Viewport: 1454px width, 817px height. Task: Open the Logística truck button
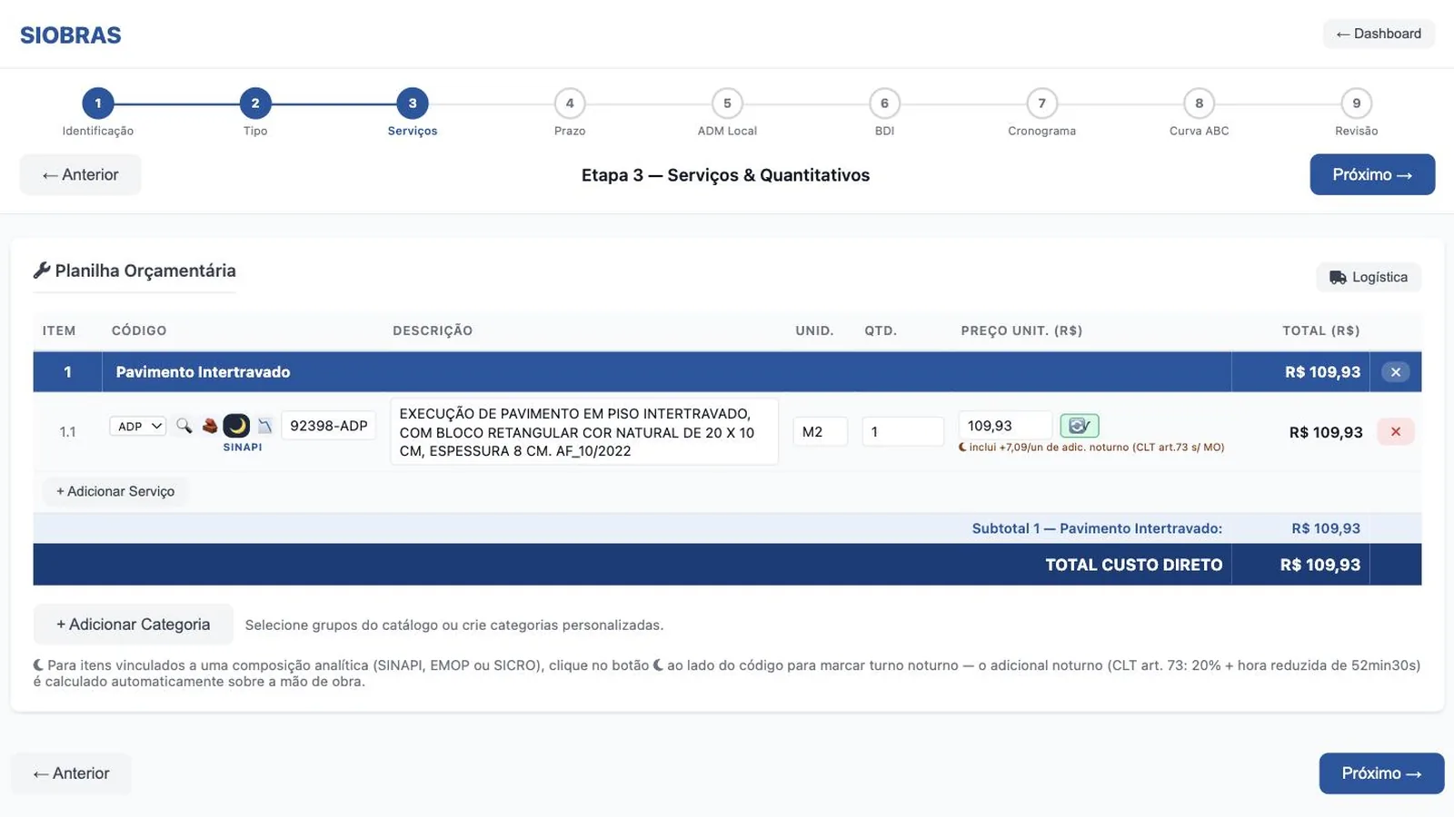coord(1369,277)
